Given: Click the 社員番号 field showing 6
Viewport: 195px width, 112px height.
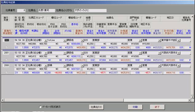Looking at the screenshot, I should coord(21,10).
